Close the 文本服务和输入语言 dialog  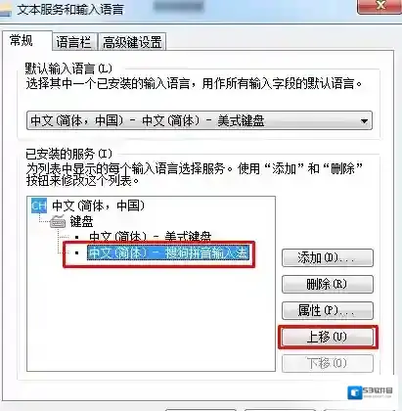click(x=380, y=6)
